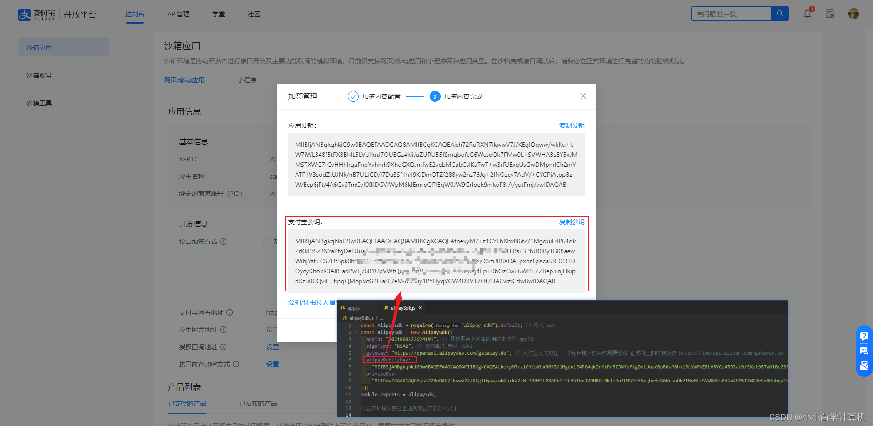The width and height of the screenshot is (873, 426).
Task: Close the 加签管理 dialog
Action: click(x=583, y=96)
